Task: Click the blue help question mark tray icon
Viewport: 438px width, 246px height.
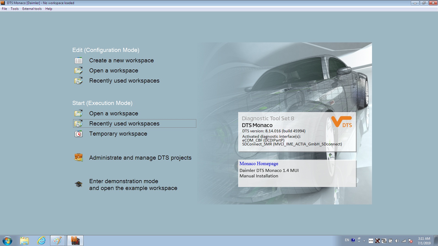Action: pyautogui.click(x=353, y=240)
